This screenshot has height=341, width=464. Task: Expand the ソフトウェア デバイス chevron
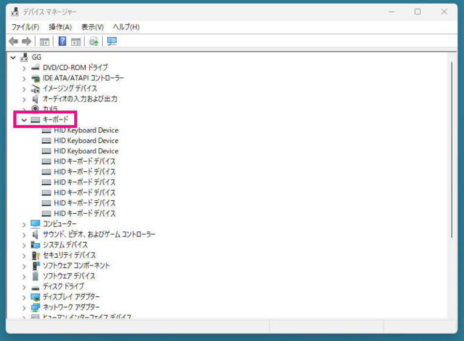pyautogui.click(x=24, y=276)
